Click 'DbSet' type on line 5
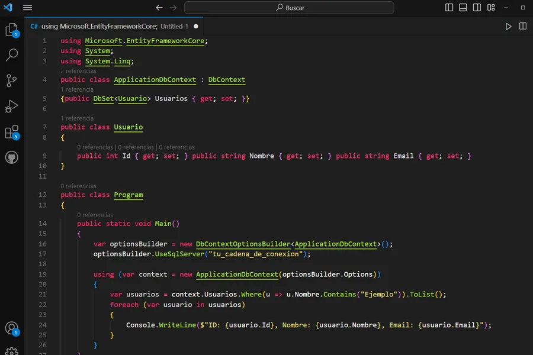 pyautogui.click(x=103, y=99)
